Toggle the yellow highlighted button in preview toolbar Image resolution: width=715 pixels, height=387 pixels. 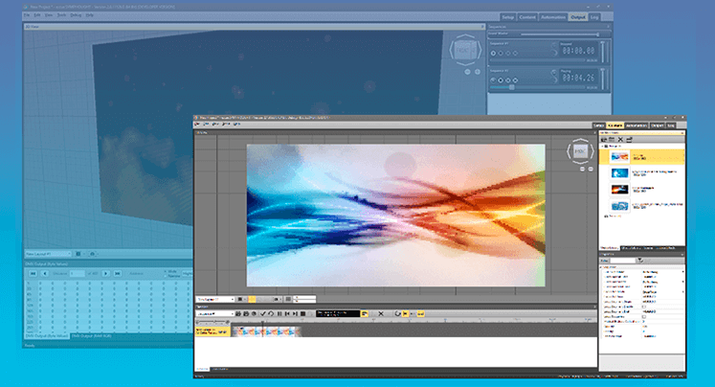[x=252, y=300]
